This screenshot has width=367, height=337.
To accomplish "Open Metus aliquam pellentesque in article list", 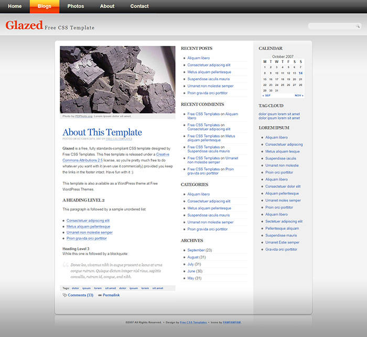I will 88,226.
